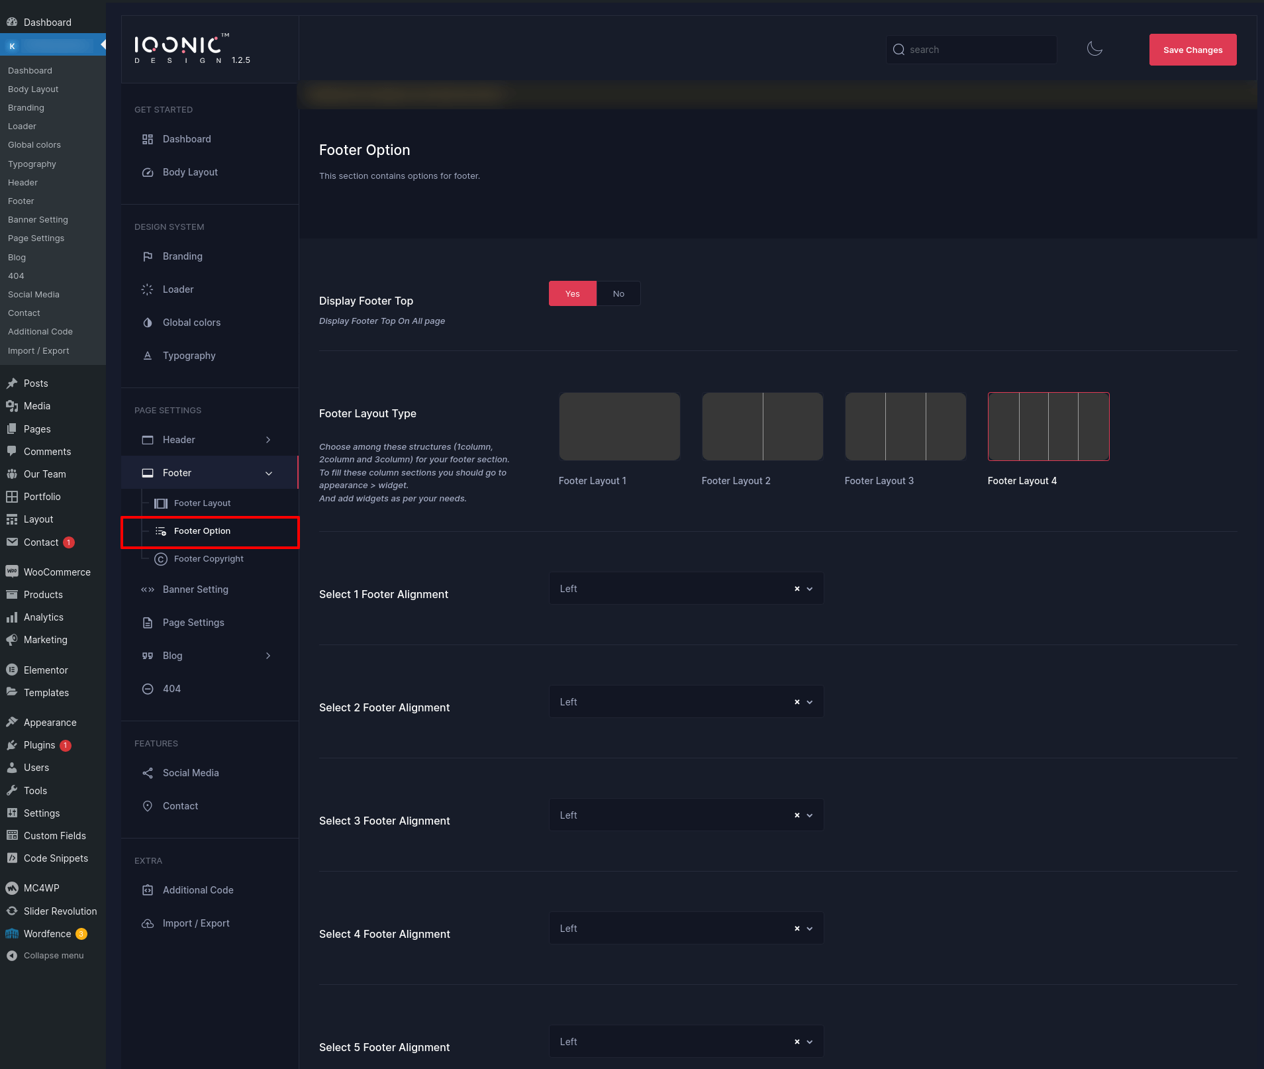1264x1069 pixels.
Task: Click the Additional Code icon
Action: (x=148, y=890)
